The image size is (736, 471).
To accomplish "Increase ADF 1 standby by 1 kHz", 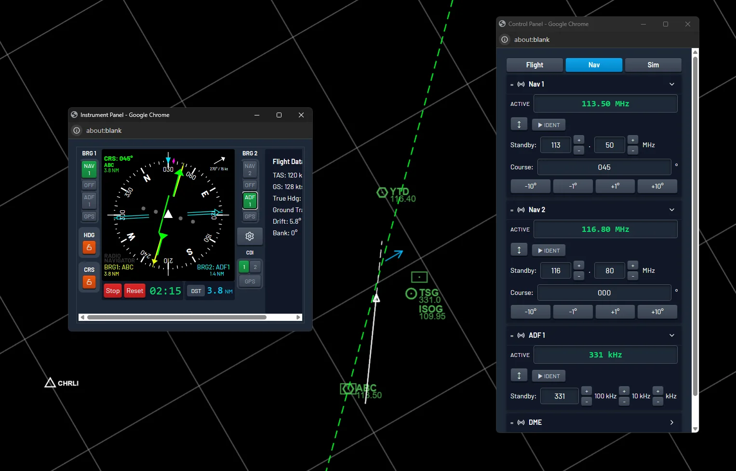I will [x=658, y=391].
